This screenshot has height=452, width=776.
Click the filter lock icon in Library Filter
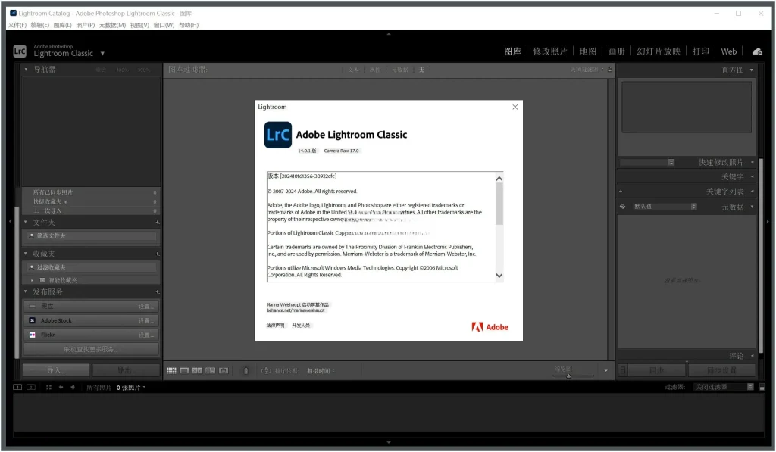(609, 70)
